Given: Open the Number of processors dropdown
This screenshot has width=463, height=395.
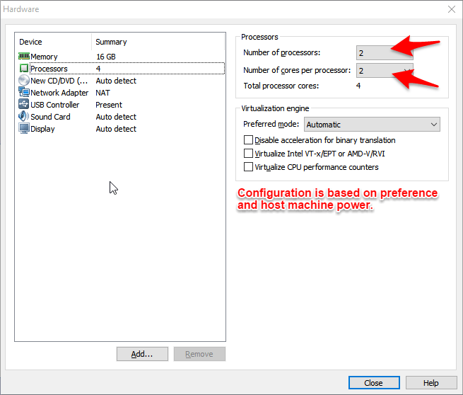Looking at the screenshot, I should tap(385, 53).
